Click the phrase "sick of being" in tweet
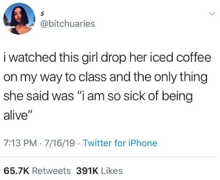 pos(158,96)
